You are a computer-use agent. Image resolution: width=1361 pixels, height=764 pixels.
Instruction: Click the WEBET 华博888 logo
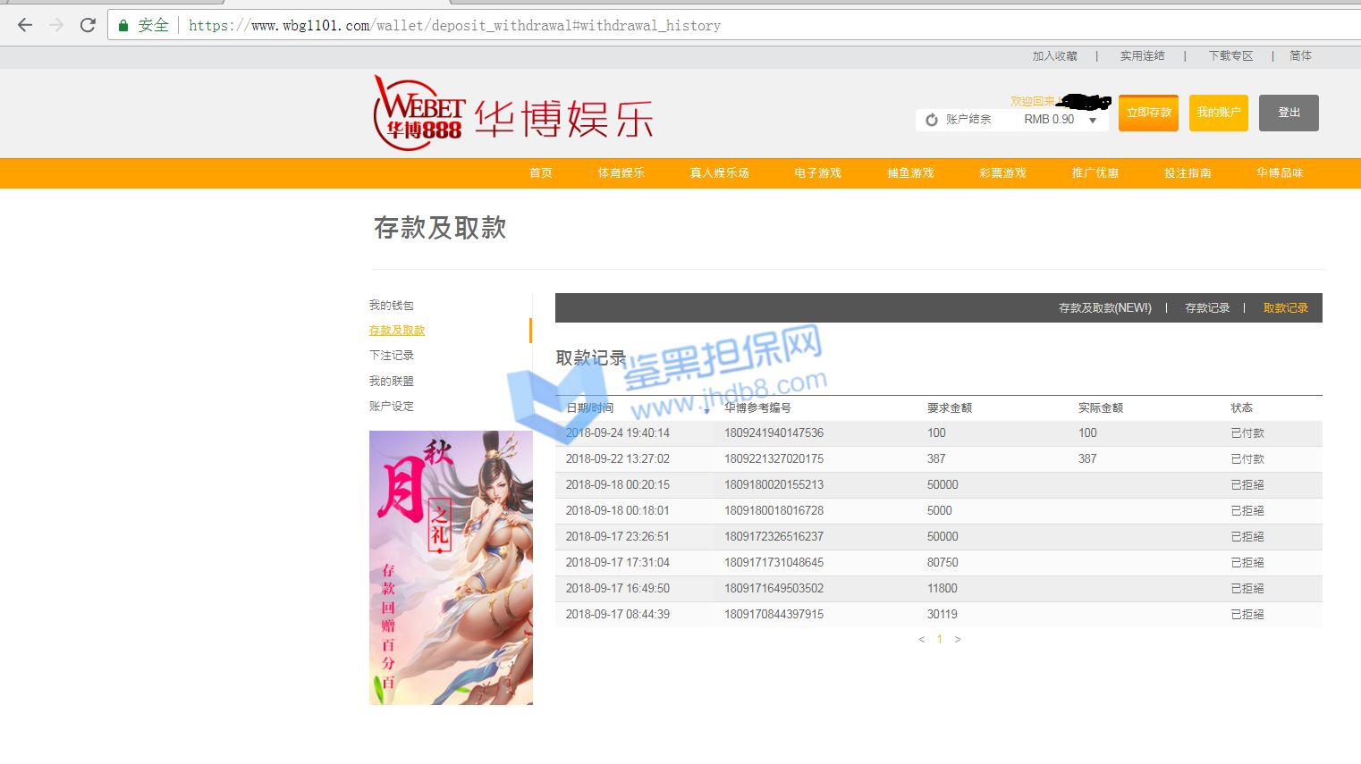point(418,114)
